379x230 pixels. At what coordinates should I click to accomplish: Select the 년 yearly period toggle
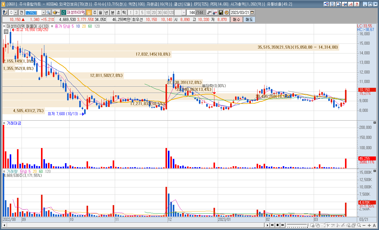pyautogui.click(x=106, y=12)
